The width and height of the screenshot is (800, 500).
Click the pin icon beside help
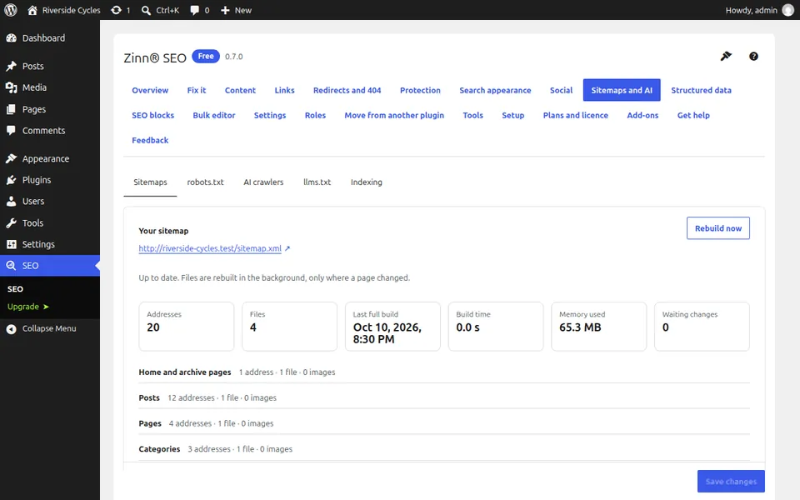click(x=726, y=56)
